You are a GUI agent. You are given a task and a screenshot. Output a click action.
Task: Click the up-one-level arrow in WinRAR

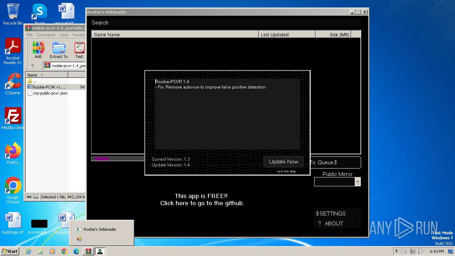click(33, 65)
